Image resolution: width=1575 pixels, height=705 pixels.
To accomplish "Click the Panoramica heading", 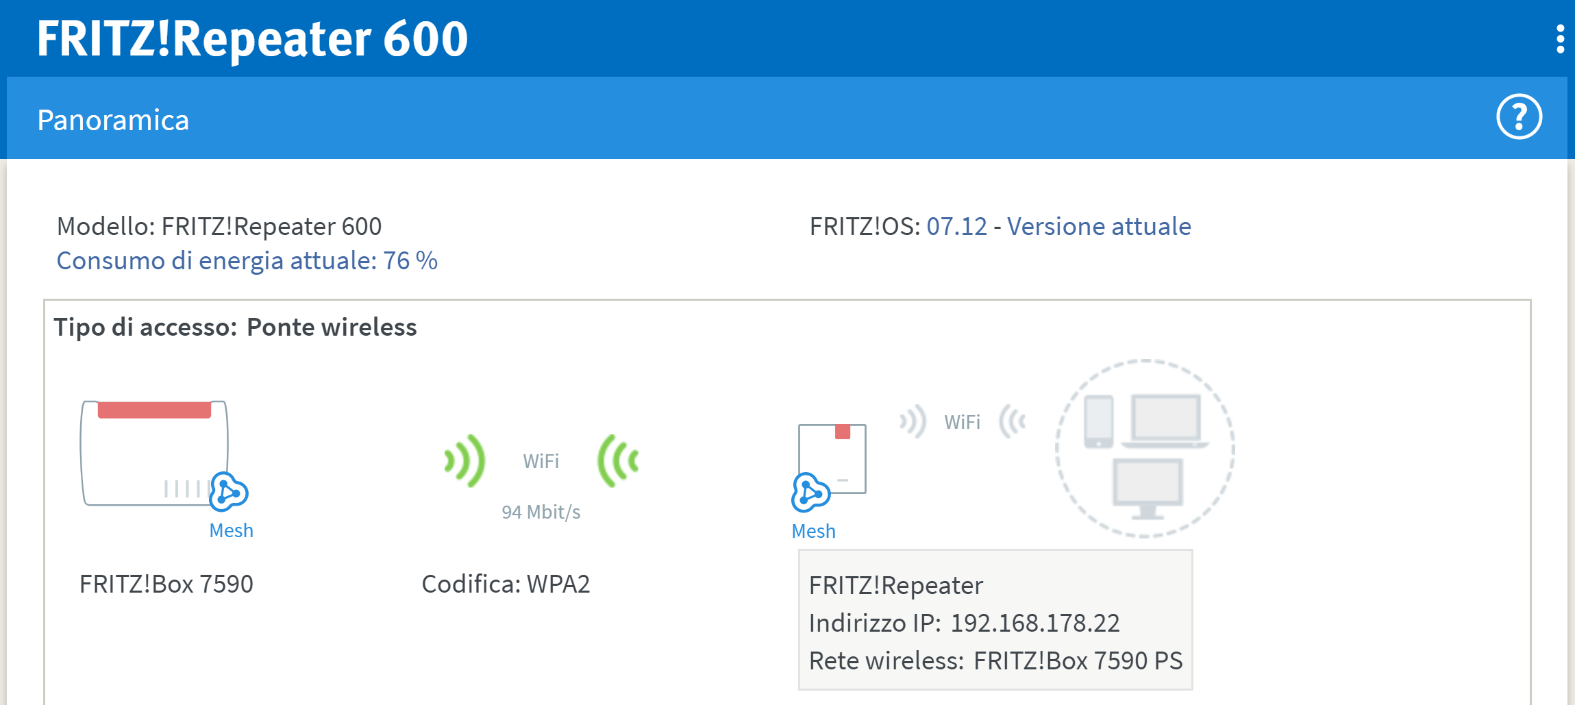I will [113, 120].
